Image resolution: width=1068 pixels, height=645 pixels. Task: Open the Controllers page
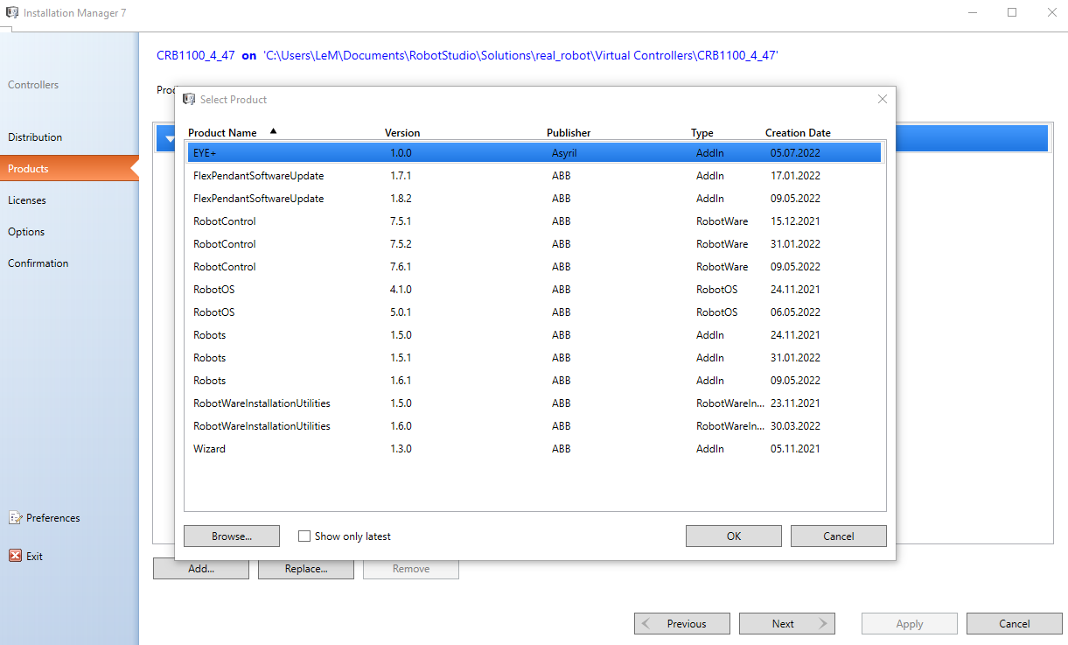pos(33,85)
